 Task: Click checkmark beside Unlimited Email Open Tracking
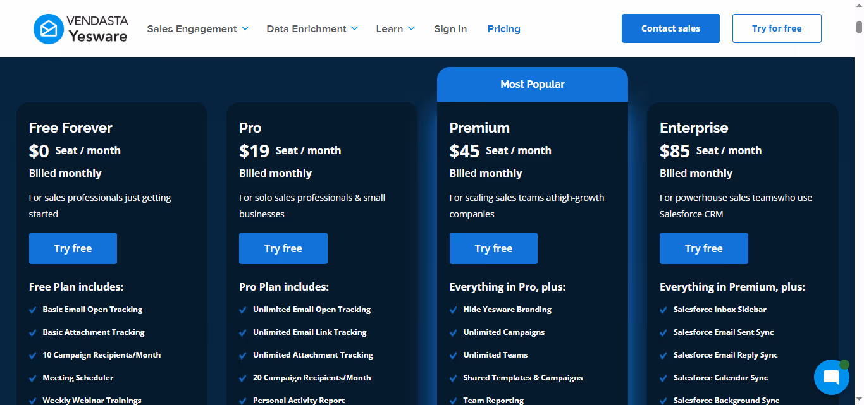(243, 310)
